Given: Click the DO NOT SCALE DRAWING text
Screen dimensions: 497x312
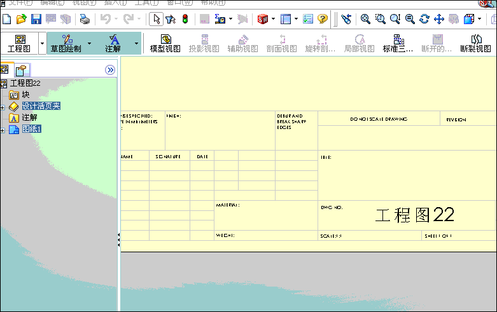Looking at the screenshot, I should tap(379, 119).
